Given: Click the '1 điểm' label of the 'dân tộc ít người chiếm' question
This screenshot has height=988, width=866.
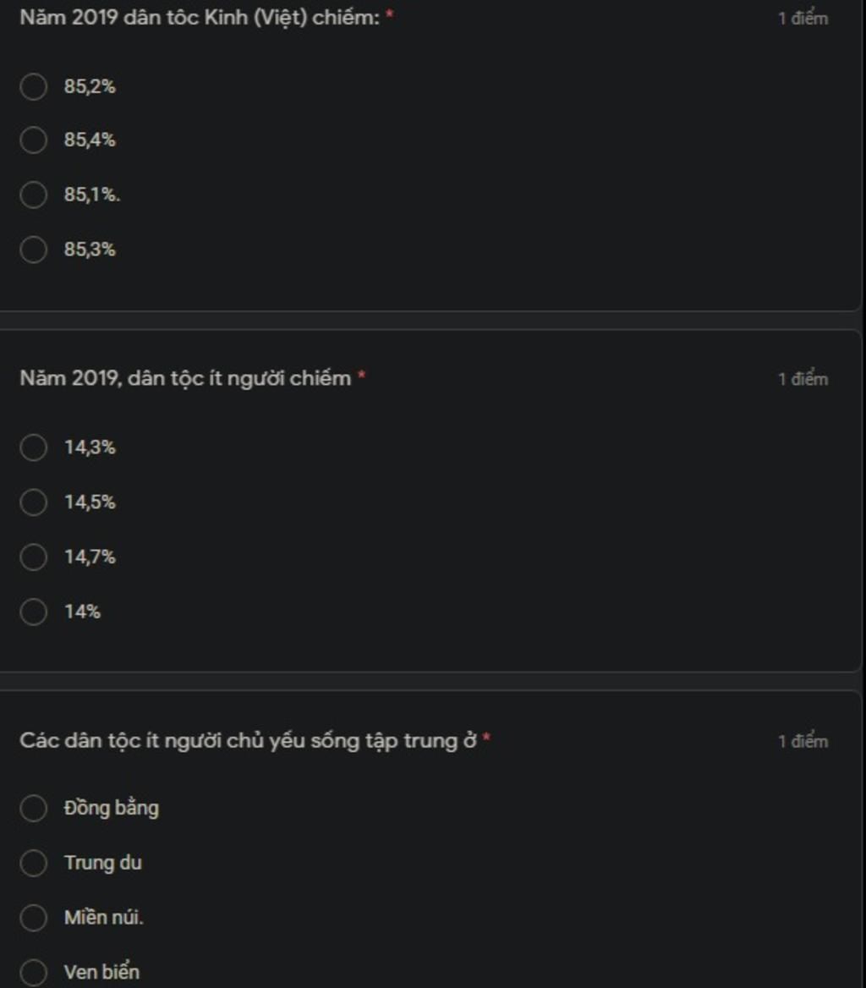Looking at the screenshot, I should pos(803,379).
